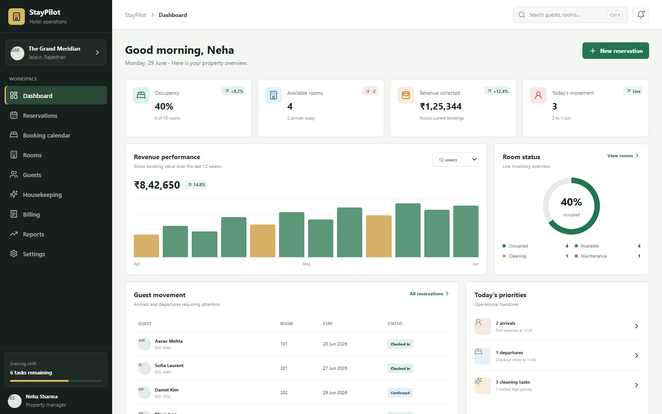Click Daniel Kim's DK avatar
Screen dimensions: 662x414
145,392
